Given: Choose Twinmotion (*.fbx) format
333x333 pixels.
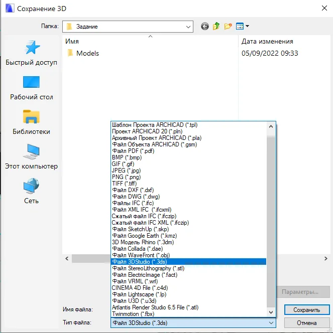Looking at the screenshot, I should click(x=188, y=314).
